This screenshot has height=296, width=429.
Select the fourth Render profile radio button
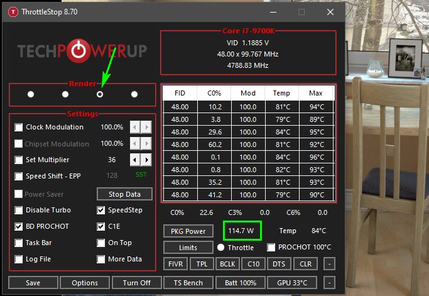(x=134, y=94)
